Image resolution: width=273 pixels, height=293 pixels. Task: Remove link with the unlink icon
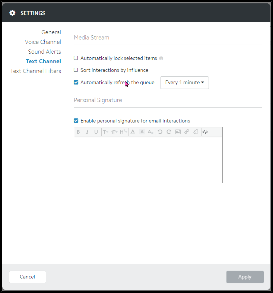196,132
